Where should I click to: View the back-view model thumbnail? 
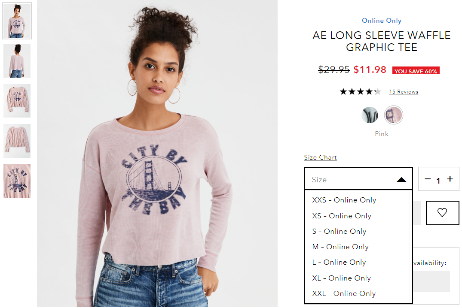(17, 60)
